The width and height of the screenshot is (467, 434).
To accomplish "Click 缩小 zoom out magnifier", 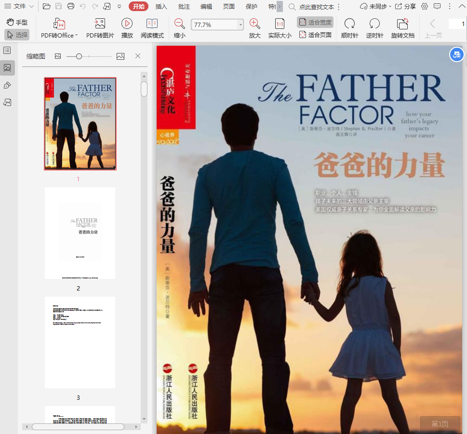I will coord(180,28).
